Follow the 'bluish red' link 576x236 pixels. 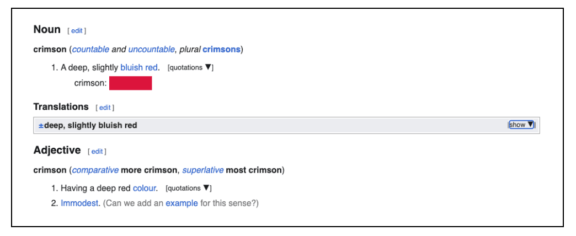140,67
